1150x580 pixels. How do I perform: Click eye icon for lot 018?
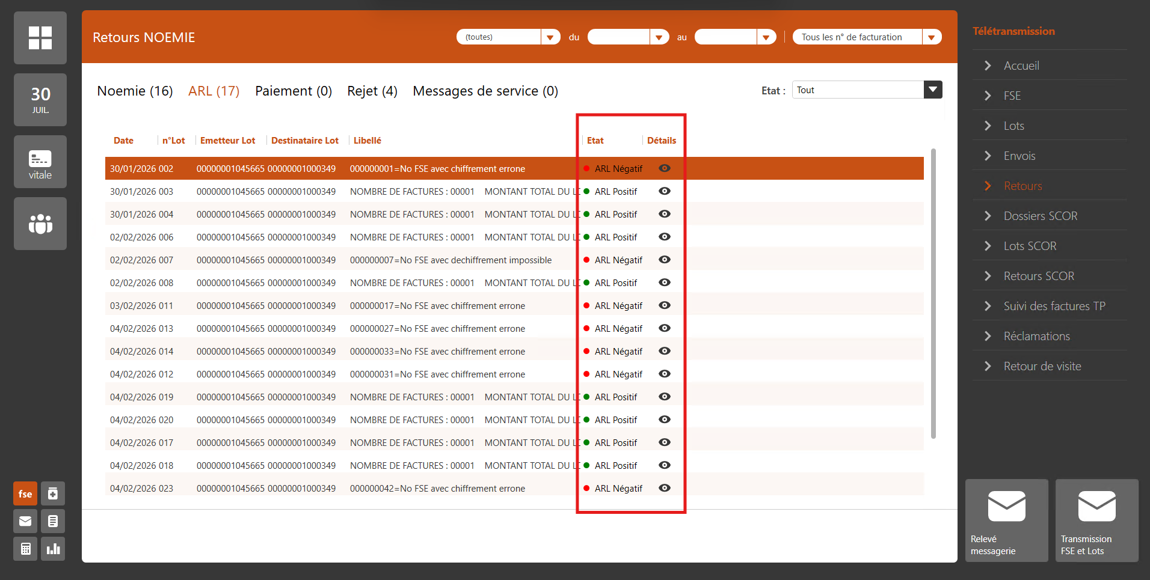pos(665,465)
